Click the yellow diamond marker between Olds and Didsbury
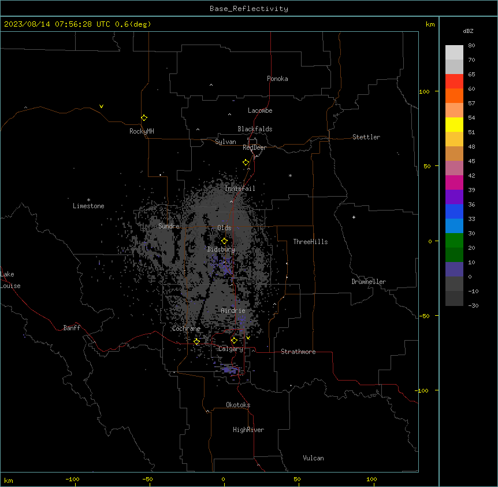498x487 pixels. pyautogui.click(x=224, y=241)
